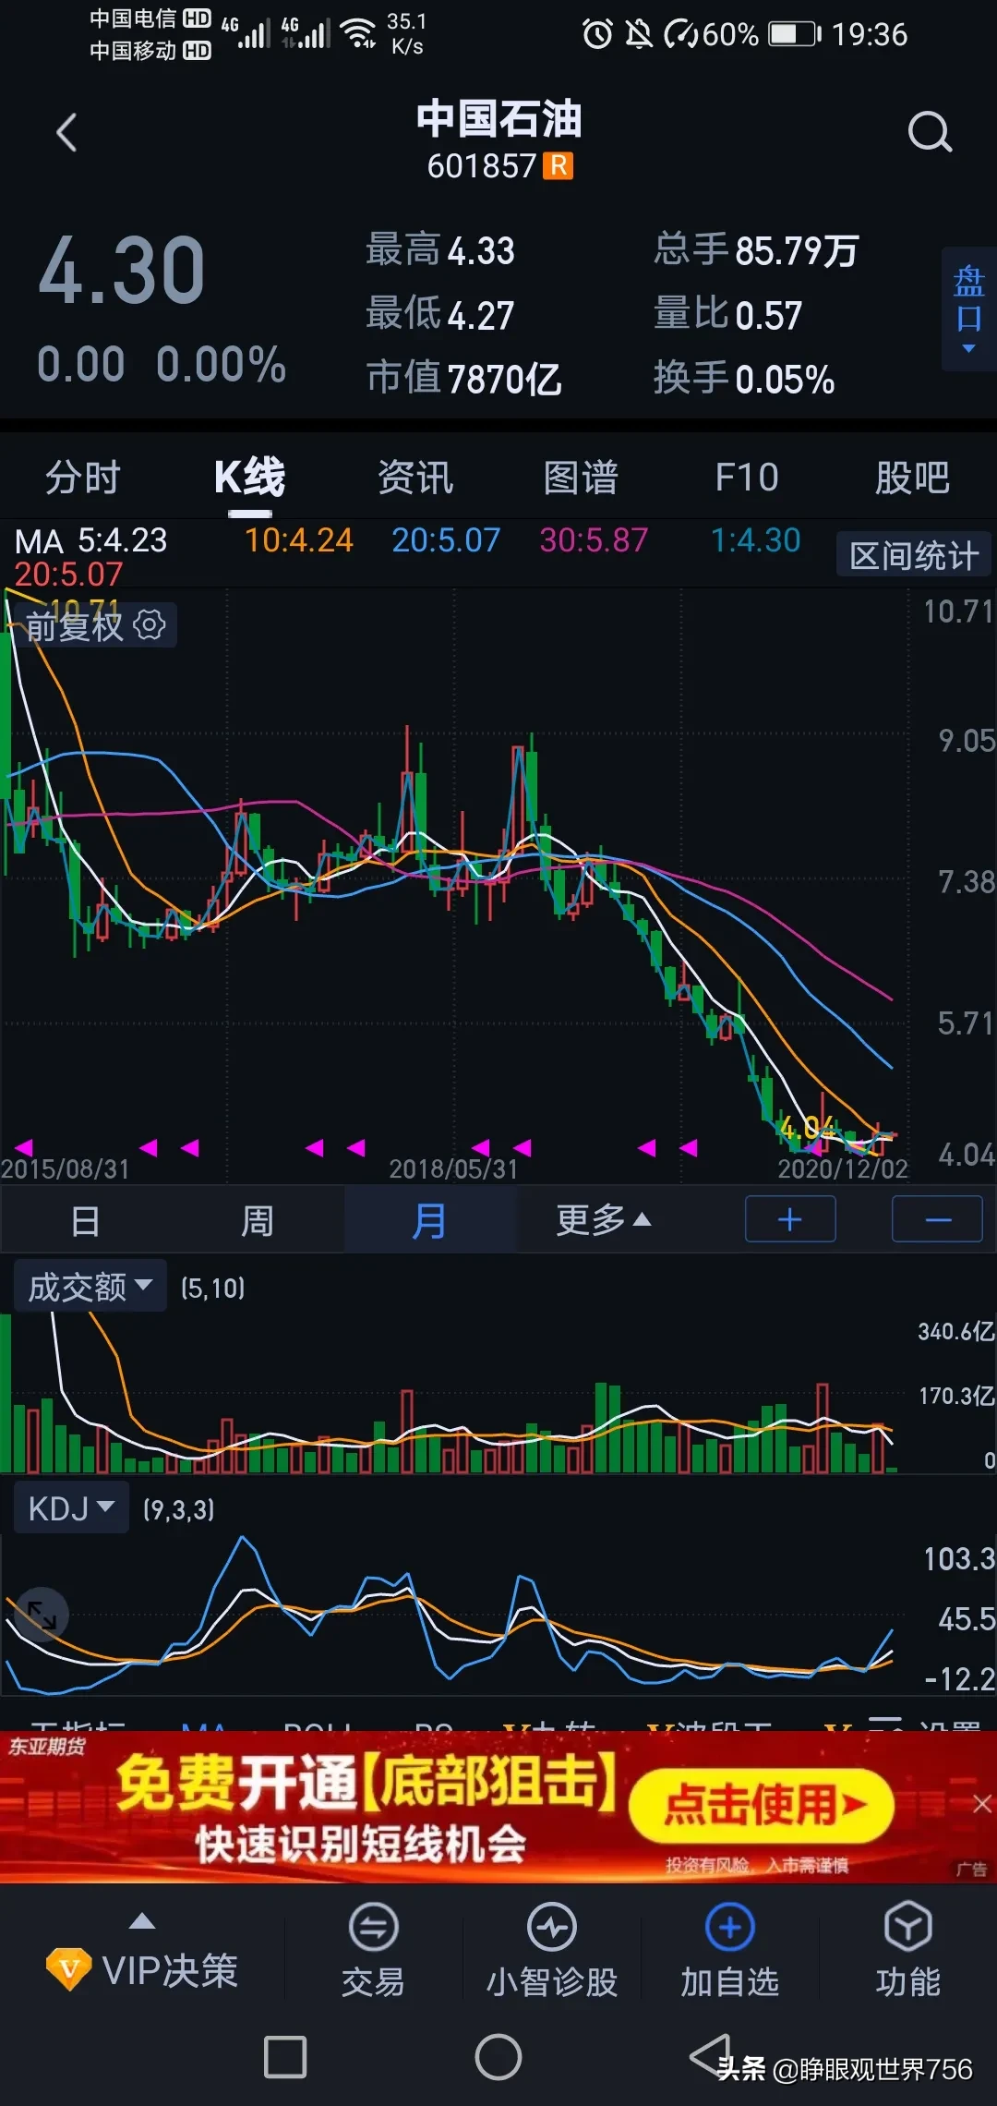This screenshot has height=2106, width=997.
Task: Open the 前复权 settings gear
Action: tap(150, 624)
